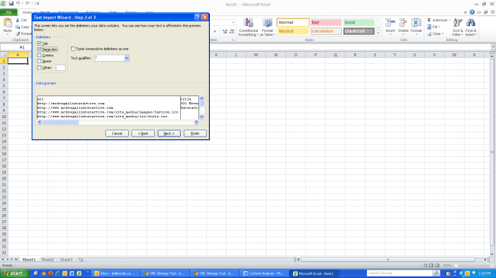The image size is (496, 278).
Task: Click Cancel in Text Import Wizard
Action: 117,133
